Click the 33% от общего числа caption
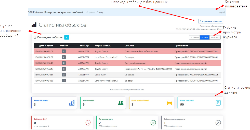The height and width of the screenshot is (130, 250). point(173,126)
